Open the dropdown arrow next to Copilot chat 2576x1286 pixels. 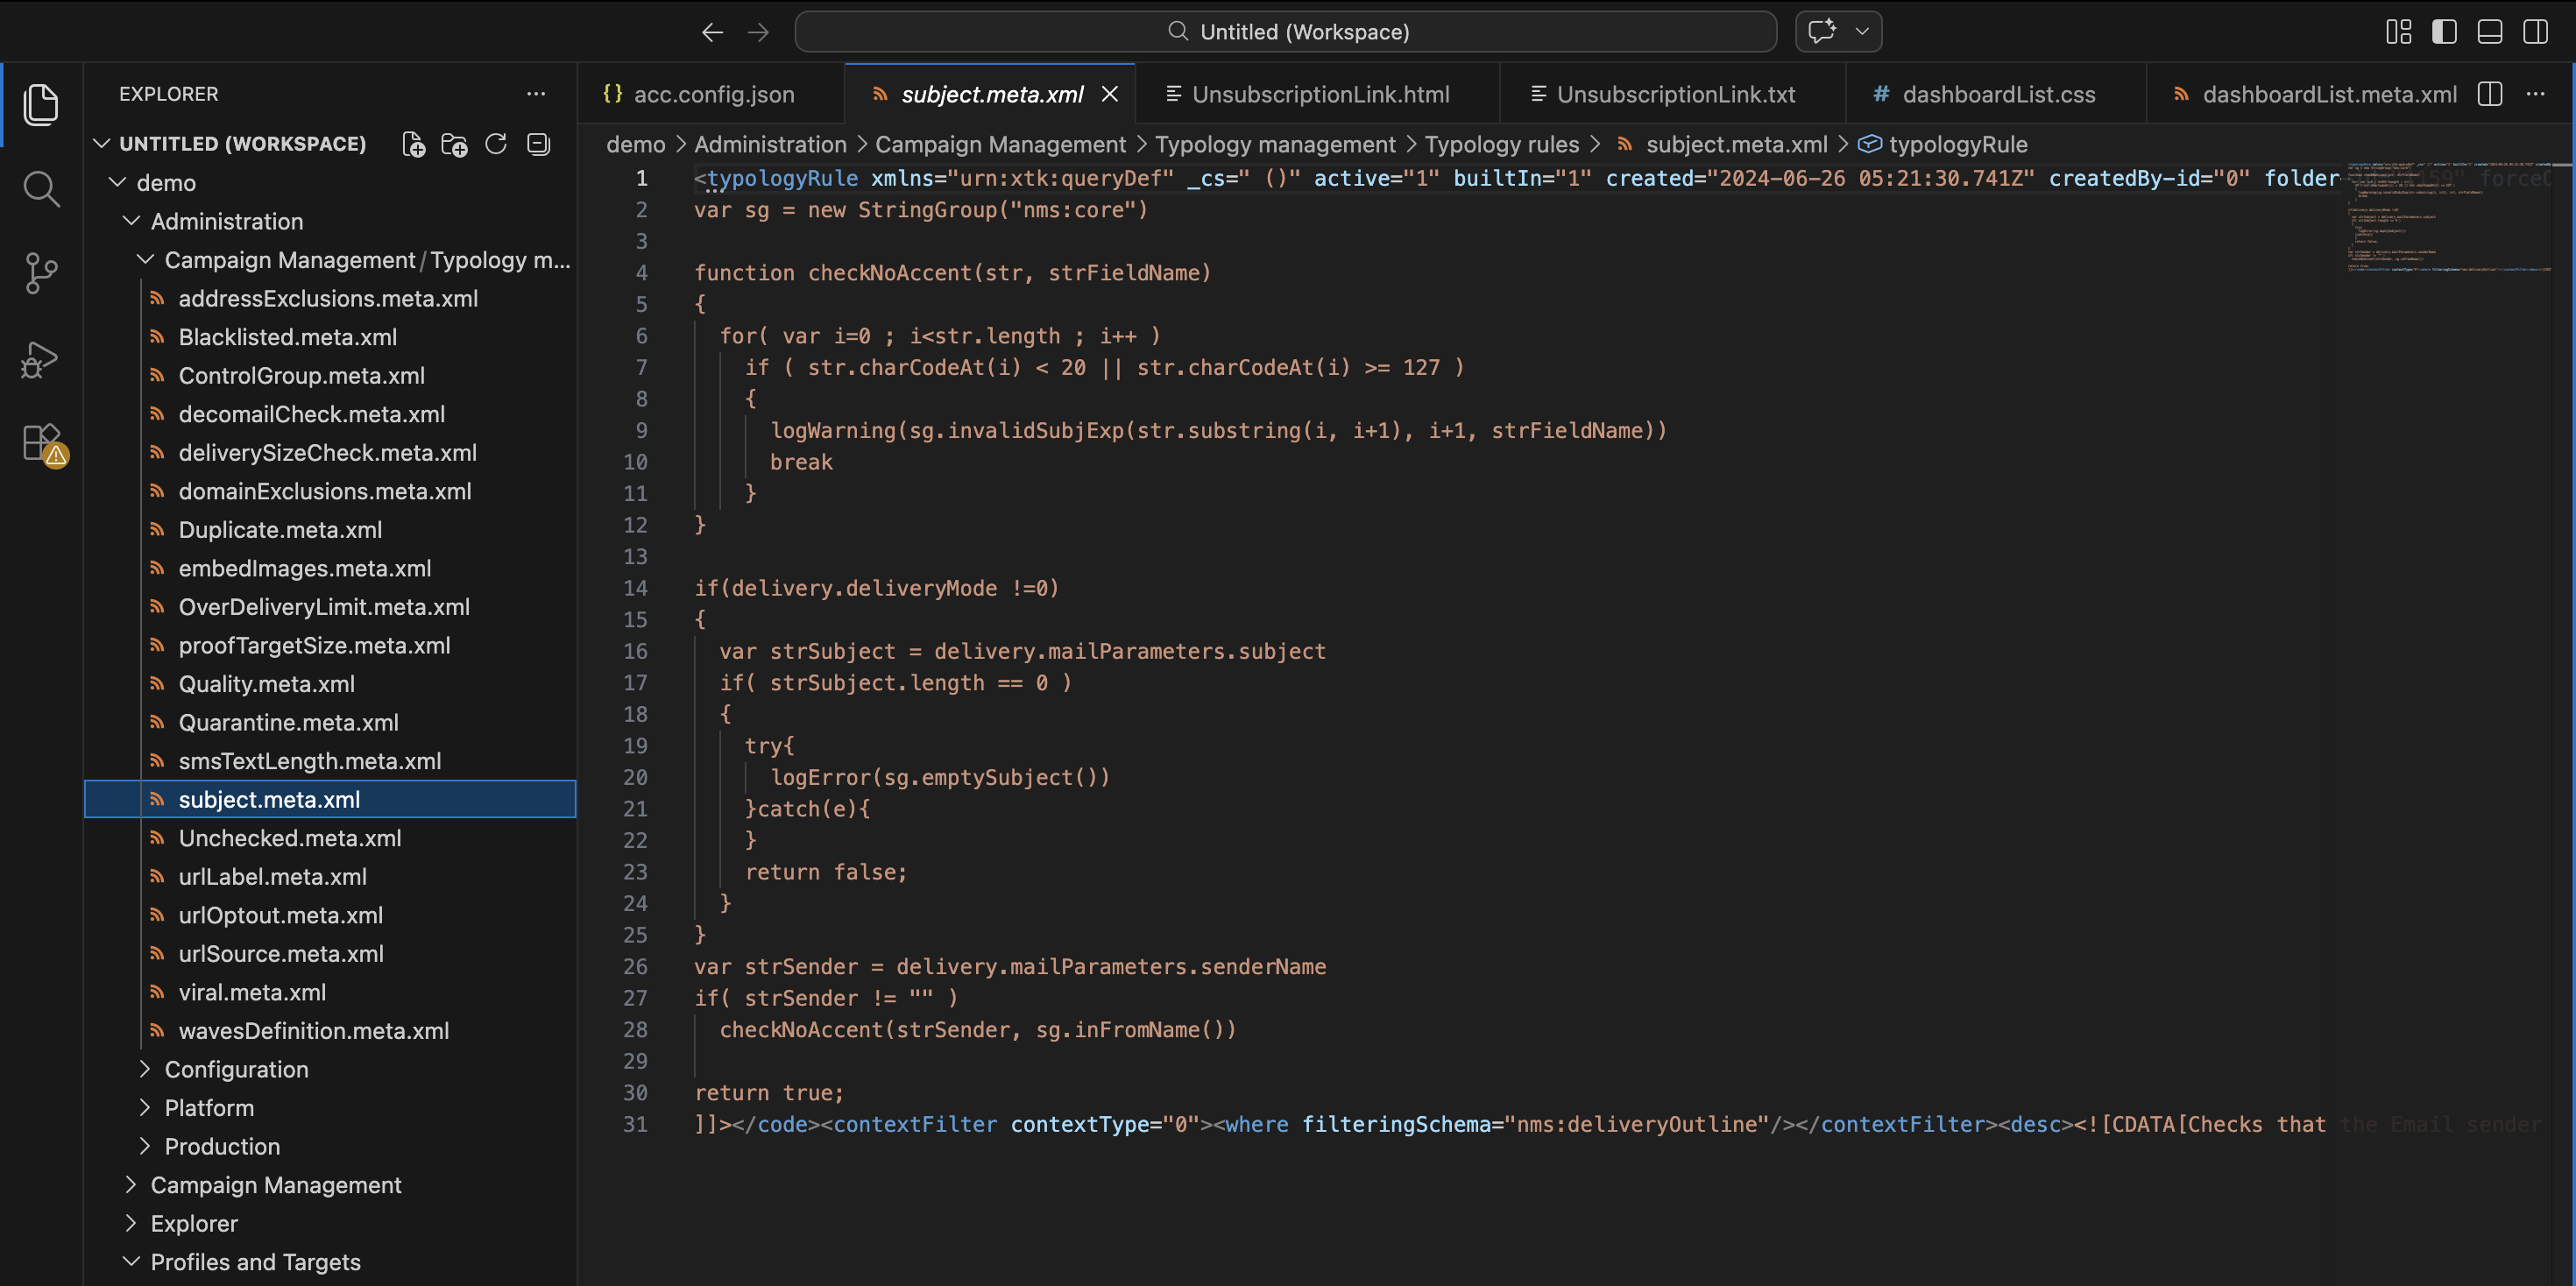click(x=1862, y=31)
